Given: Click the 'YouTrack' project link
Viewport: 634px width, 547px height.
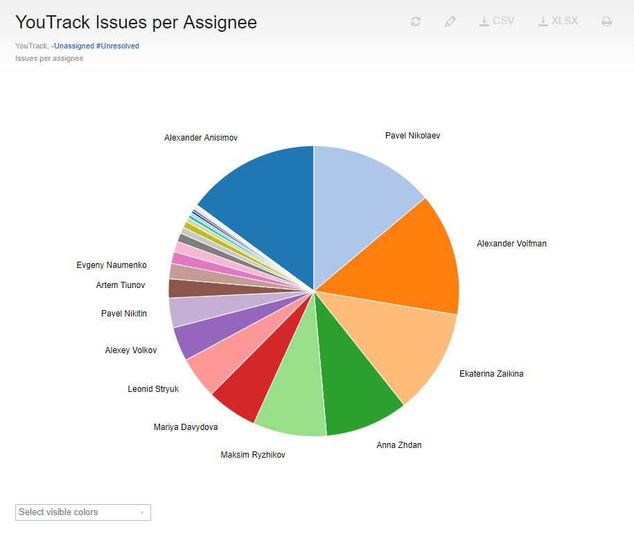Looking at the screenshot, I should tap(29, 46).
